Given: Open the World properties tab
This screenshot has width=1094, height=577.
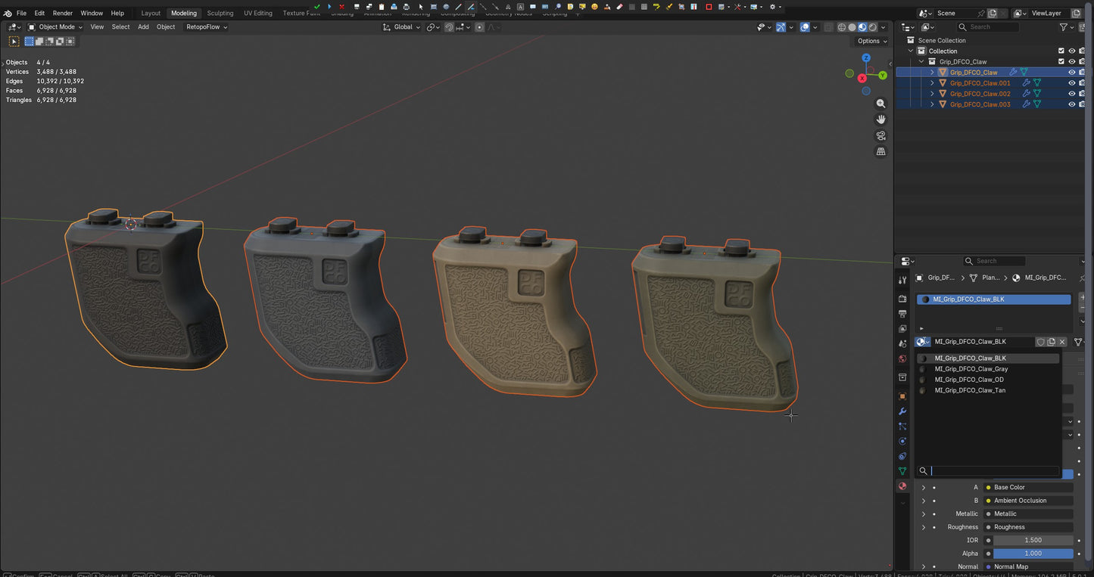Looking at the screenshot, I should [x=902, y=359].
